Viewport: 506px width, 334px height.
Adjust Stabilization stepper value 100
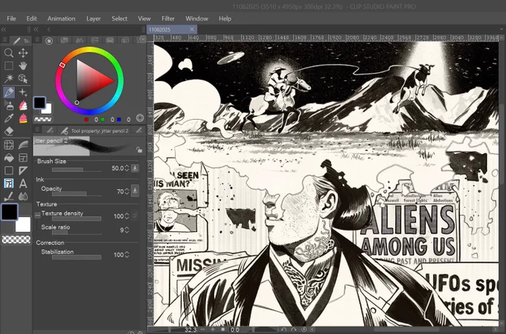(126, 254)
